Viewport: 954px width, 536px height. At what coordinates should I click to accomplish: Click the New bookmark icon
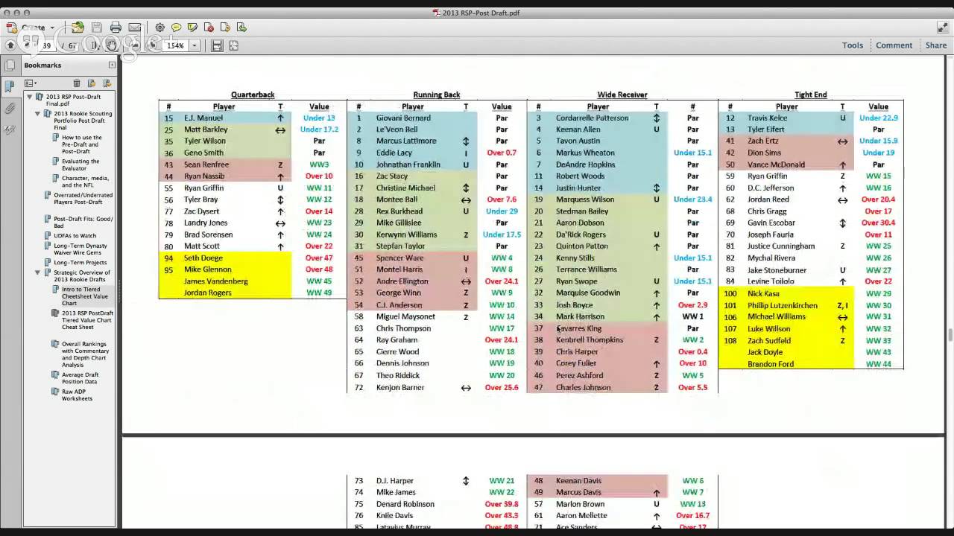(91, 83)
